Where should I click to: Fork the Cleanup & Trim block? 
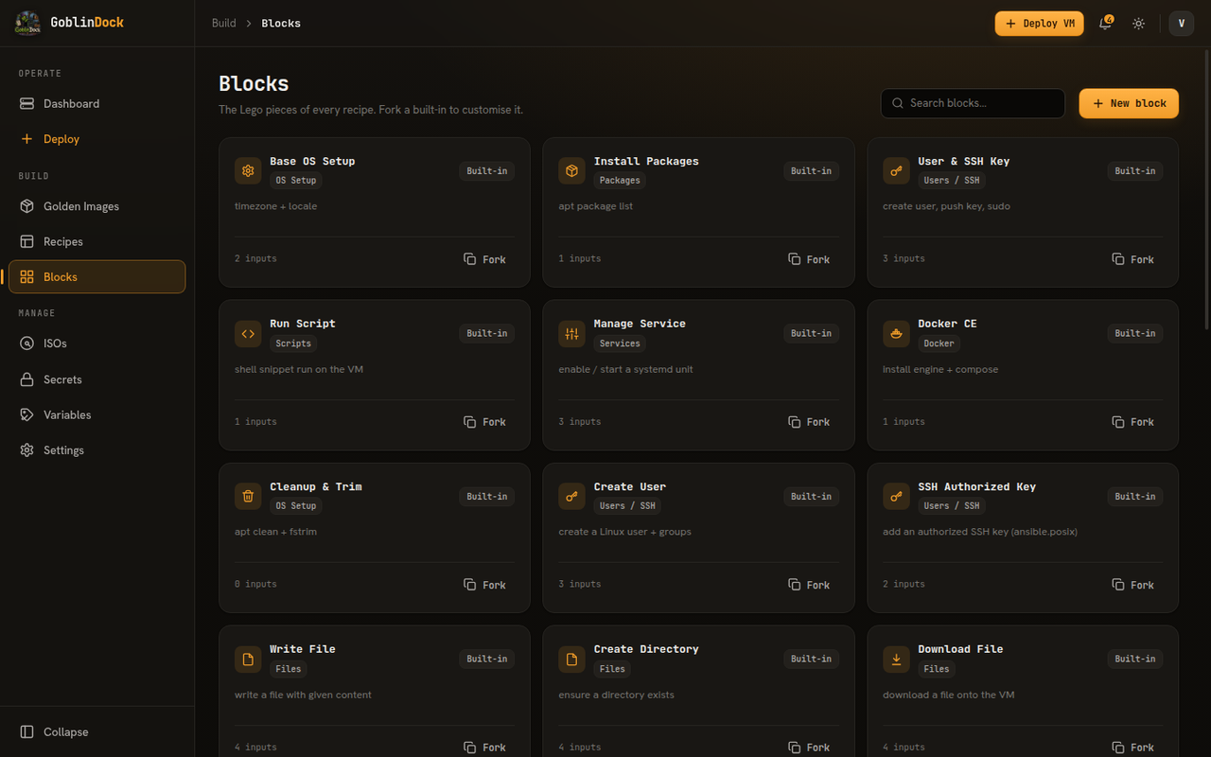pyautogui.click(x=484, y=585)
